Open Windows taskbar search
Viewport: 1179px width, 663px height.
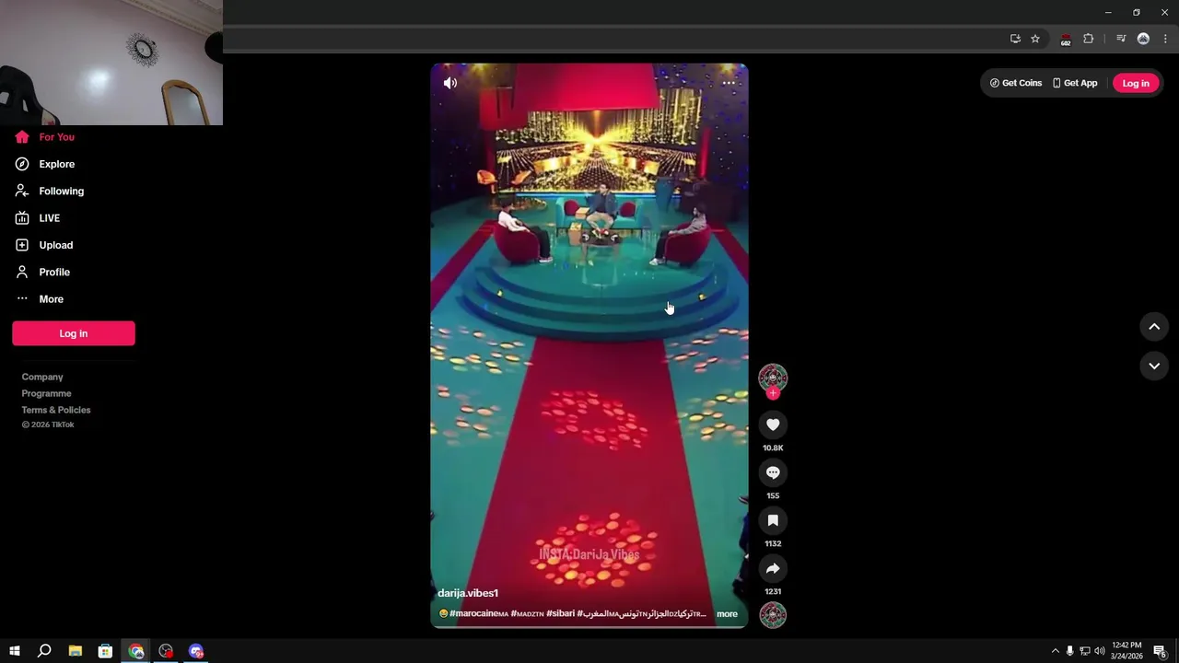[44, 651]
